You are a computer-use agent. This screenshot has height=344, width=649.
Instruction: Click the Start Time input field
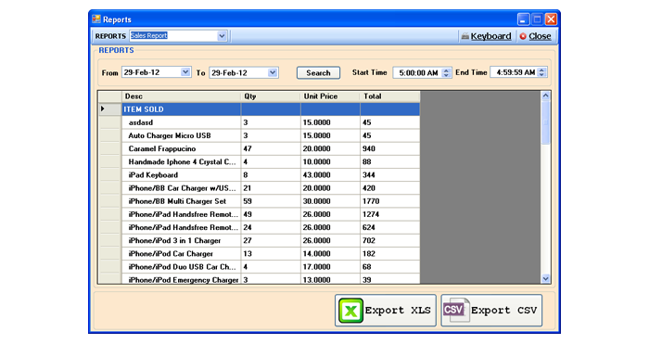pyautogui.click(x=417, y=73)
